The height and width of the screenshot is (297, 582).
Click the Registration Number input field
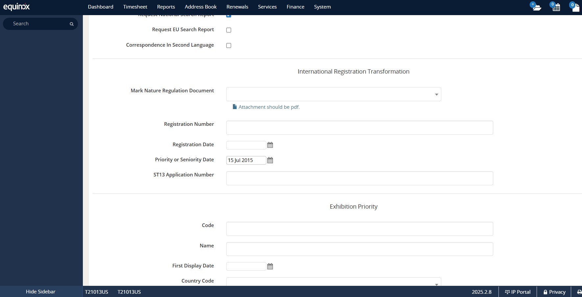(359, 127)
